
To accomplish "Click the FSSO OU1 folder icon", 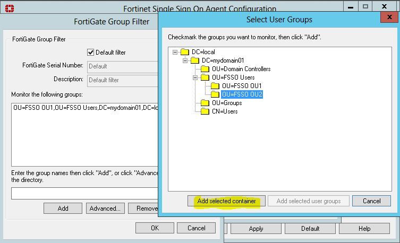I will [x=215, y=86].
